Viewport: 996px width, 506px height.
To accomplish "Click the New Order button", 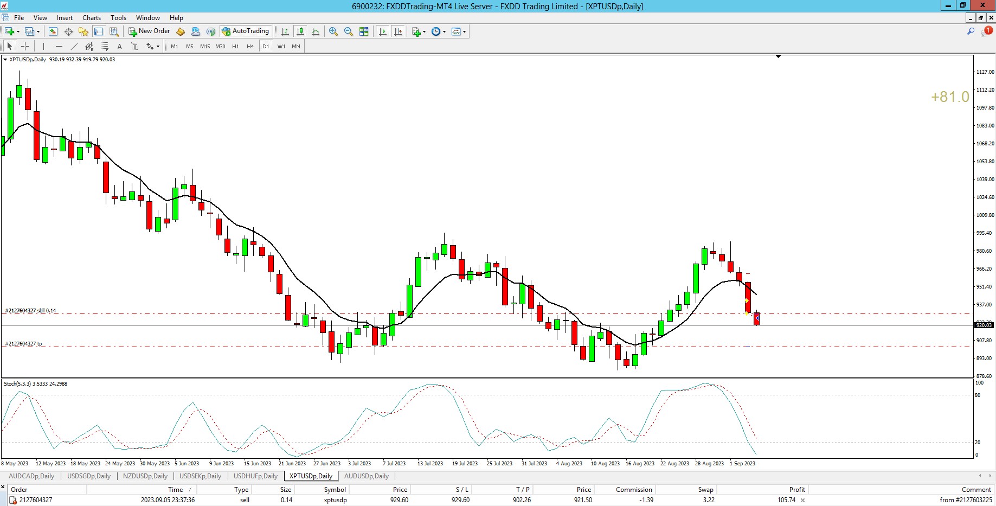I will click(149, 31).
